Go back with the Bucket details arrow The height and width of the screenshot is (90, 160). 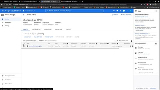coord(24,15)
